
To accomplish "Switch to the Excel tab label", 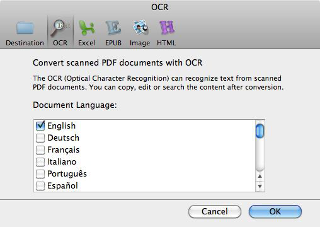I will coord(86,43).
